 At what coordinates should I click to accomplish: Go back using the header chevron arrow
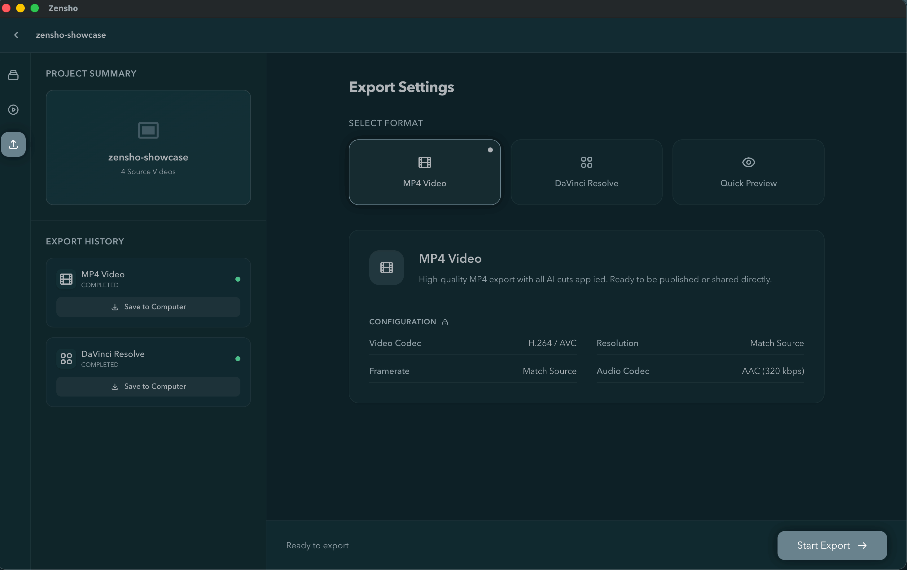click(16, 35)
